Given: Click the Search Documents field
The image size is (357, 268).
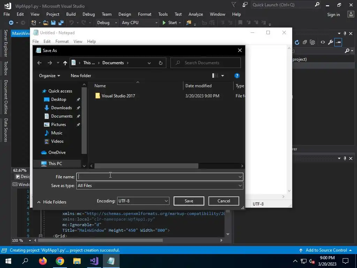Looking at the screenshot, I should pos(206,63).
